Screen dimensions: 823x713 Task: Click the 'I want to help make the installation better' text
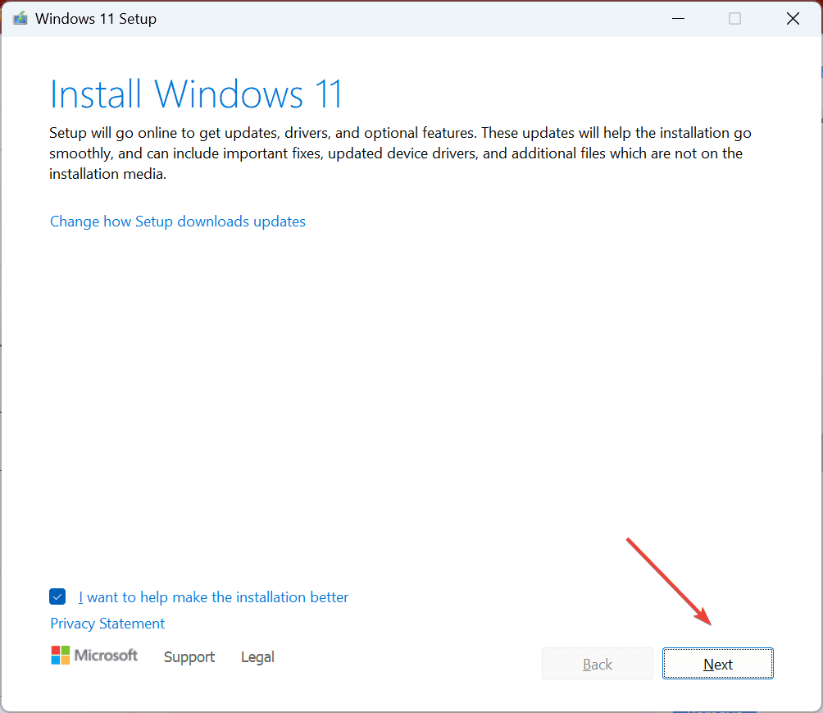point(214,596)
